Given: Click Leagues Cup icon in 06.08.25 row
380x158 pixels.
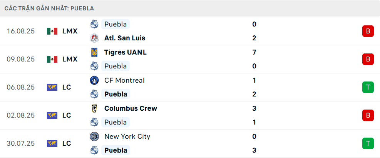Looking at the screenshot, I should tap(52, 87).
